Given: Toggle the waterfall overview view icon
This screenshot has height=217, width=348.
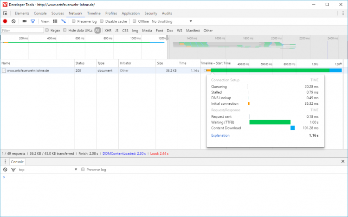Looking at the screenshot, I should point(64,21).
